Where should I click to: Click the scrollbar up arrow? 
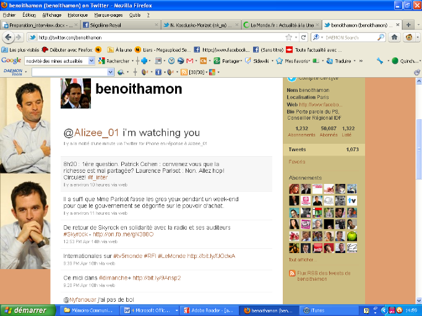click(x=419, y=81)
